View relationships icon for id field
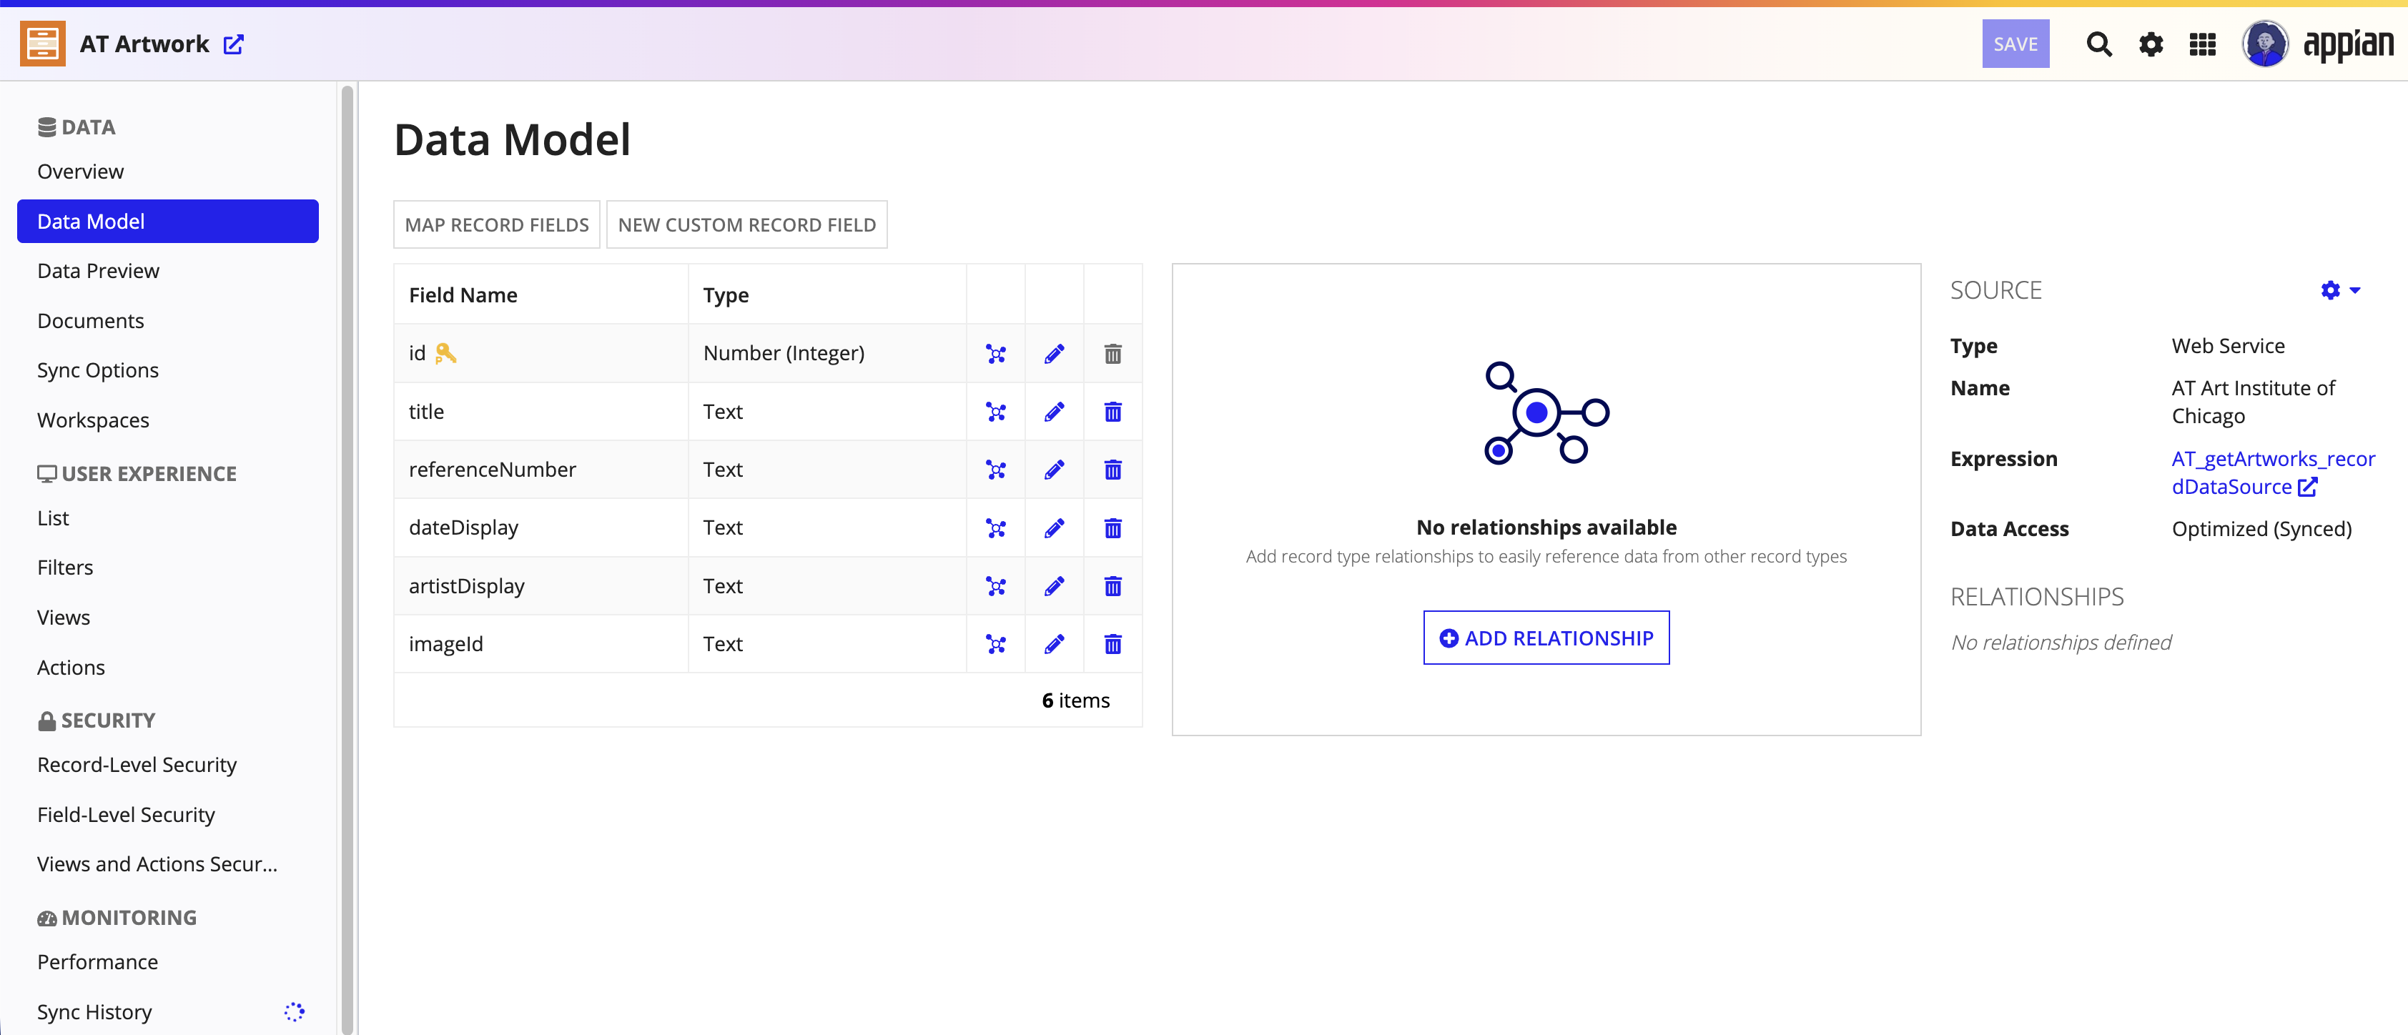This screenshot has width=2408, height=1035. click(x=995, y=353)
